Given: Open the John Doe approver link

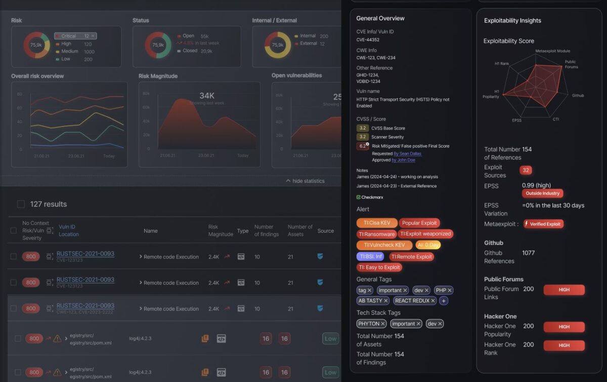Looking at the screenshot, I should pos(403,160).
